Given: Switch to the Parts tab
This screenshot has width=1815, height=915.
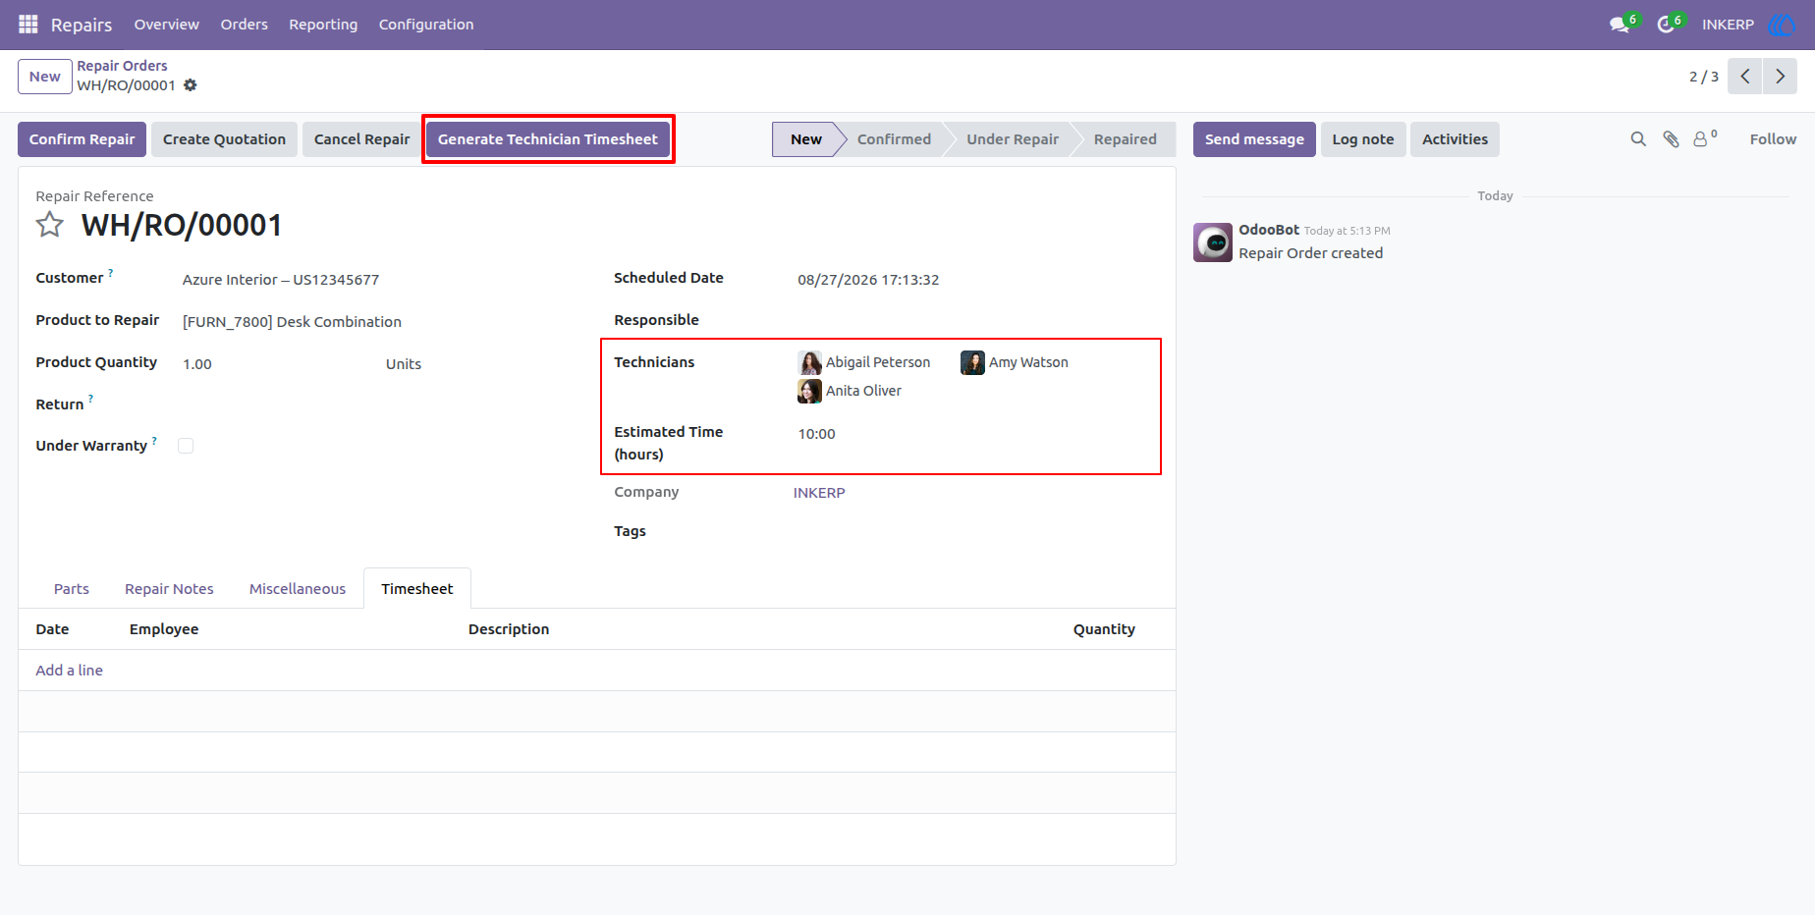Looking at the screenshot, I should 72,589.
